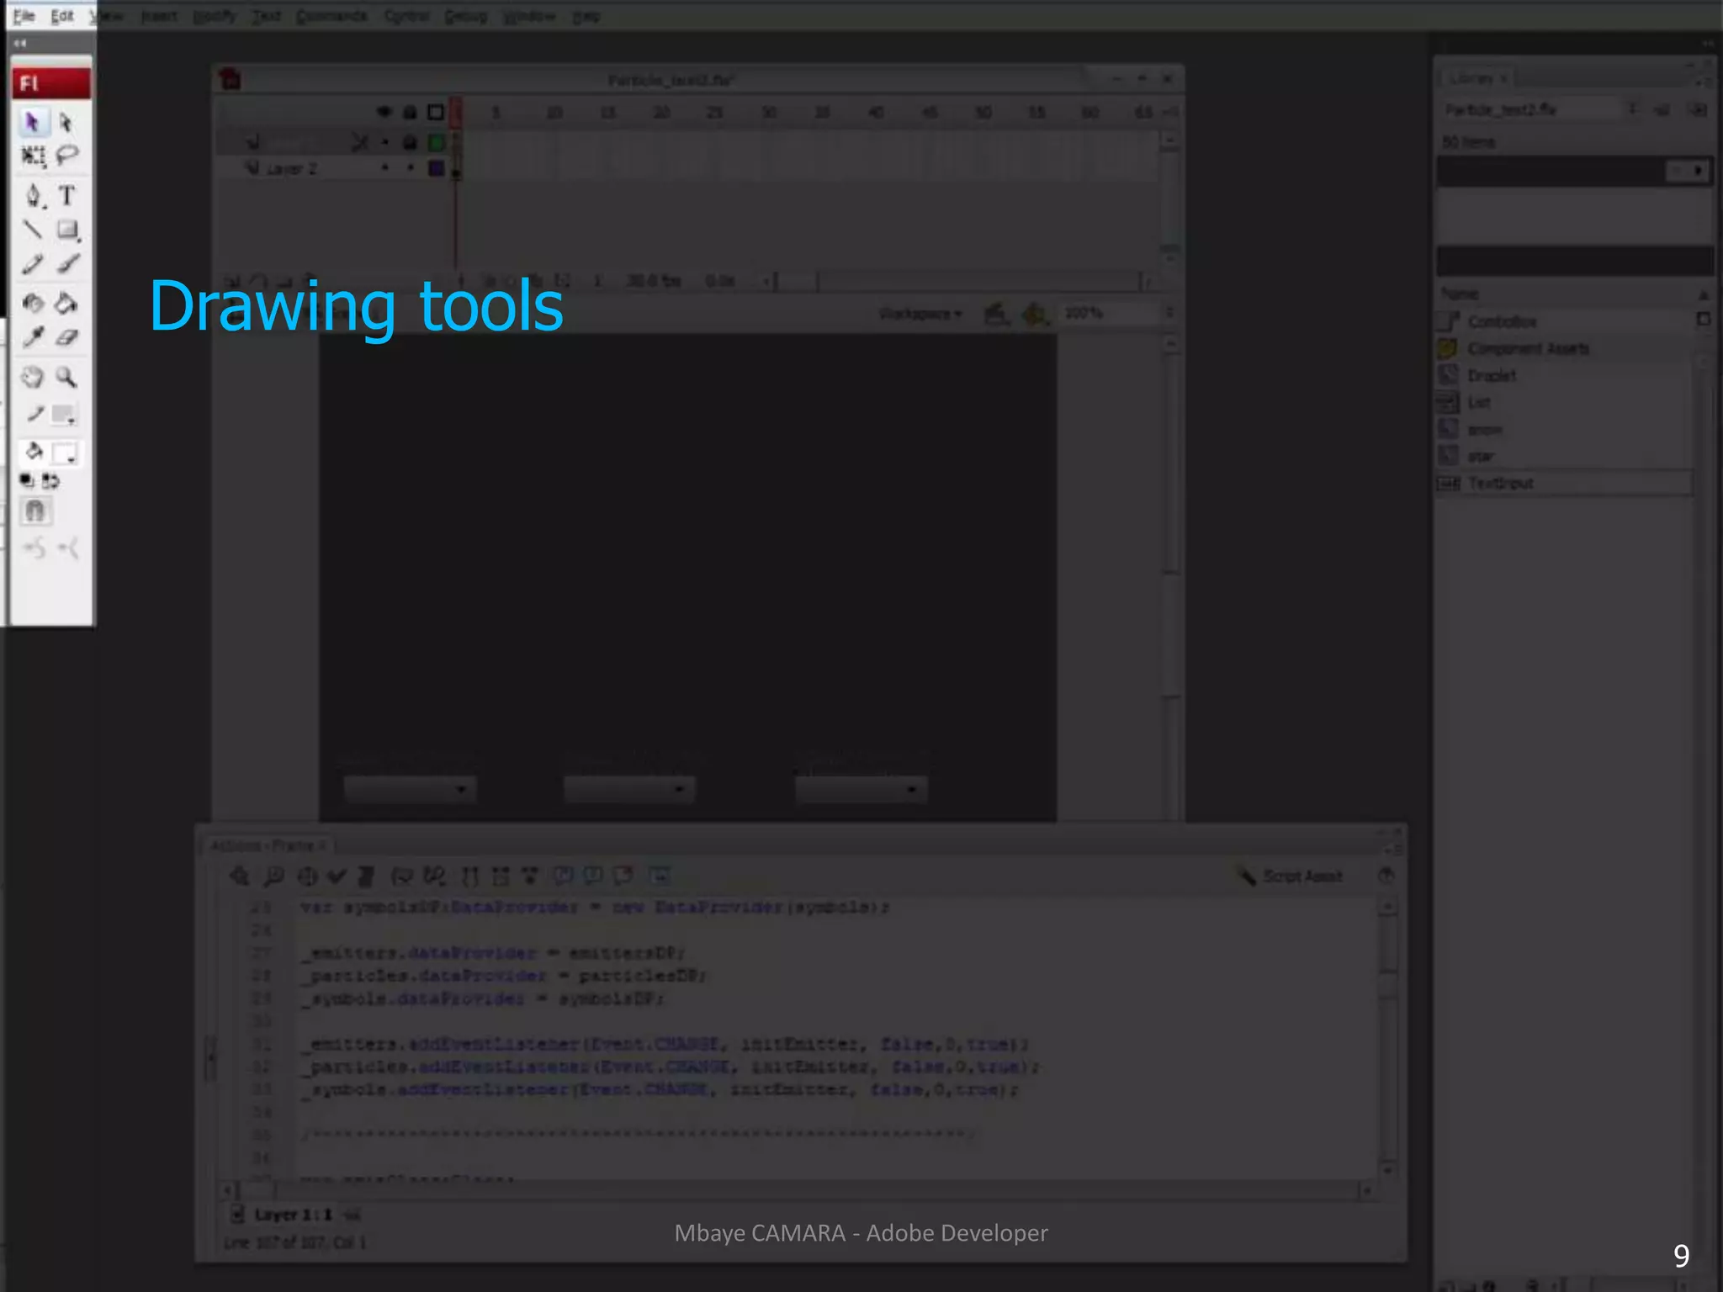Select the Ink Bottle tool
1723x1292 pixels.
pyautogui.click(x=33, y=303)
